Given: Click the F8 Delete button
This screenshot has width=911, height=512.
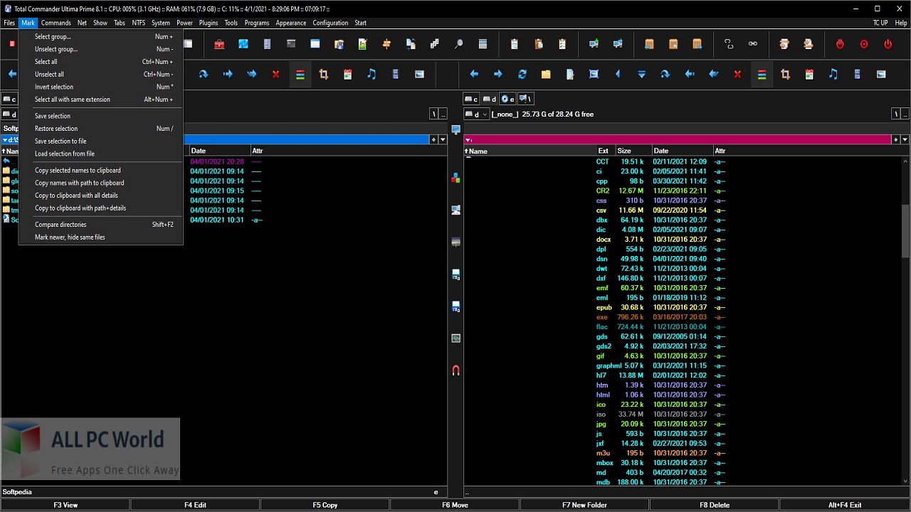Looking at the screenshot, I should (x=715, y=505).
